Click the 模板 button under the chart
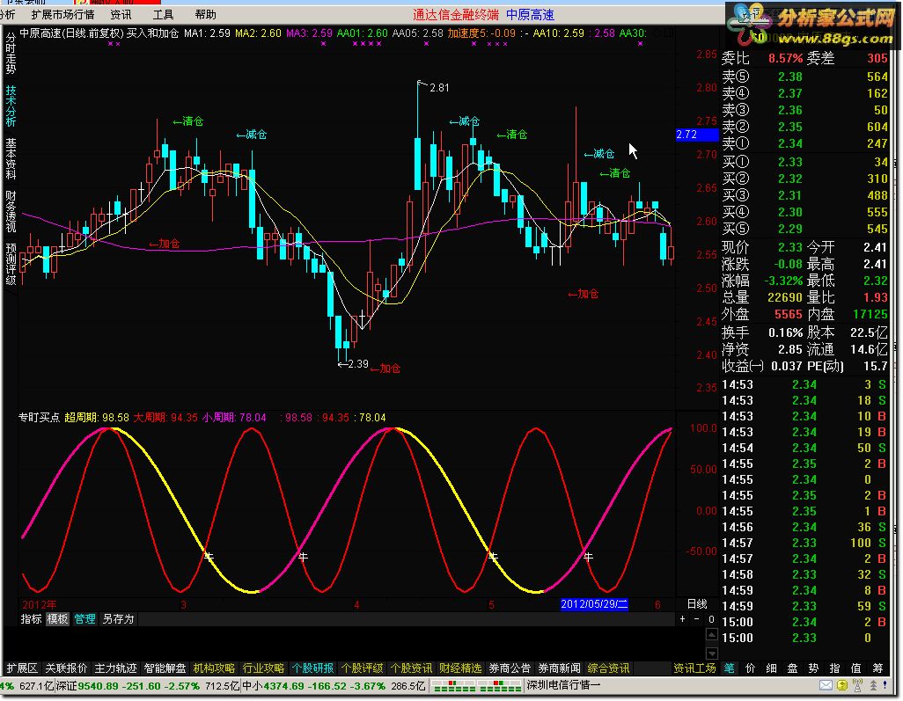The height and width of the screenshot is (701, 903). point(57,619)
